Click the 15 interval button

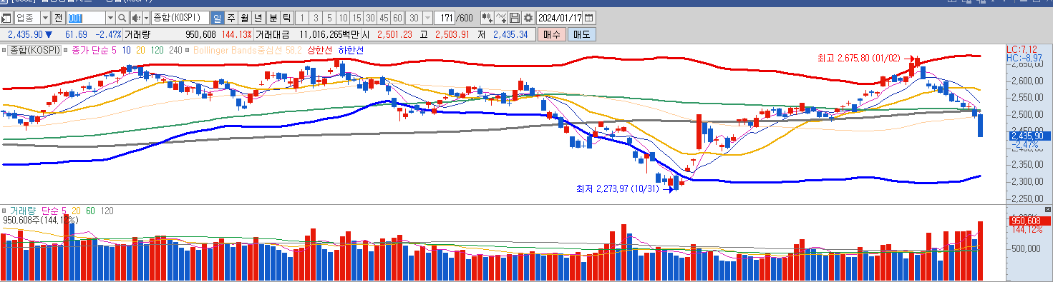[356, 18]
